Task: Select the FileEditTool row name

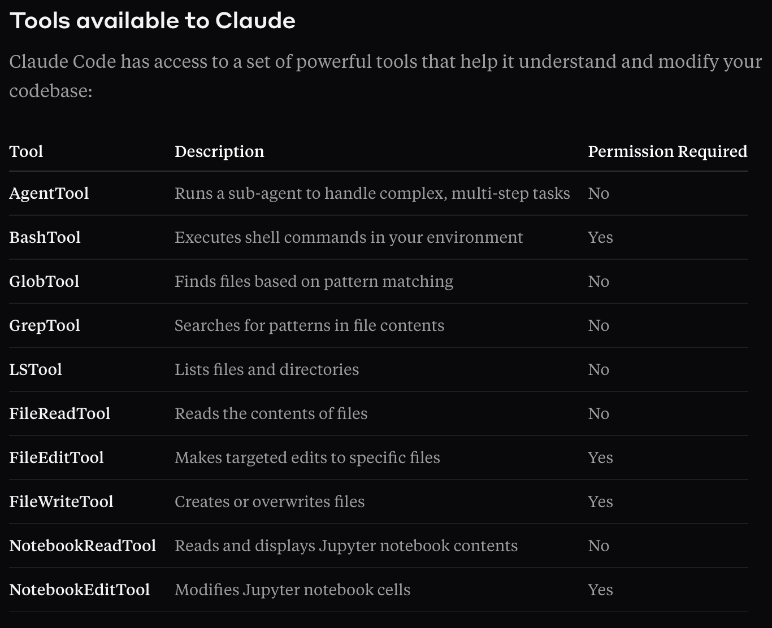Action: tap(57, 457)
